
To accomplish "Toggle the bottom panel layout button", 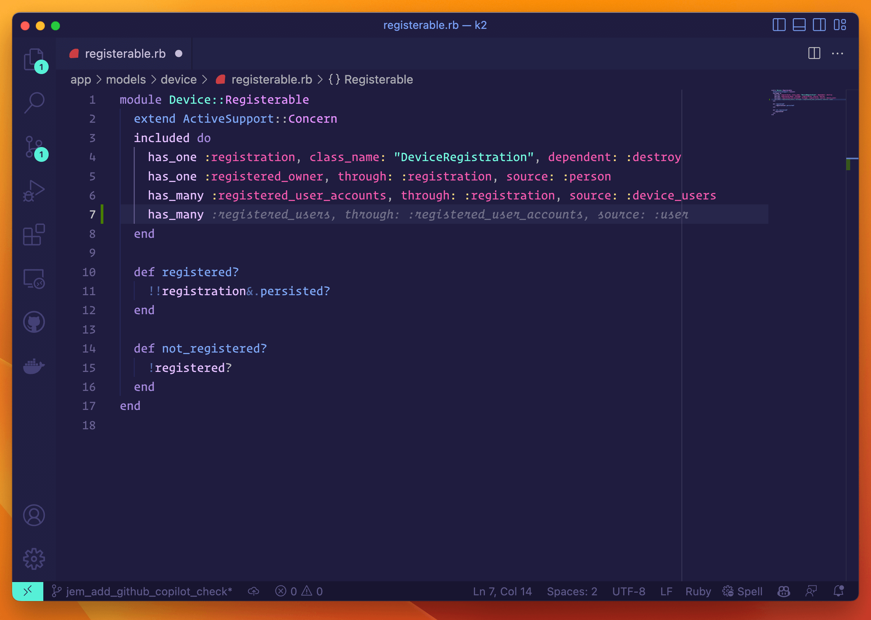I will (799, 25).
